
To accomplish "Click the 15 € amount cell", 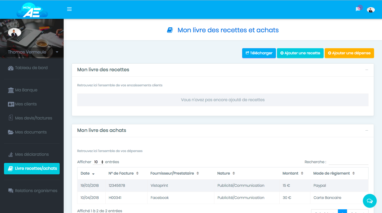I will 295,185.
